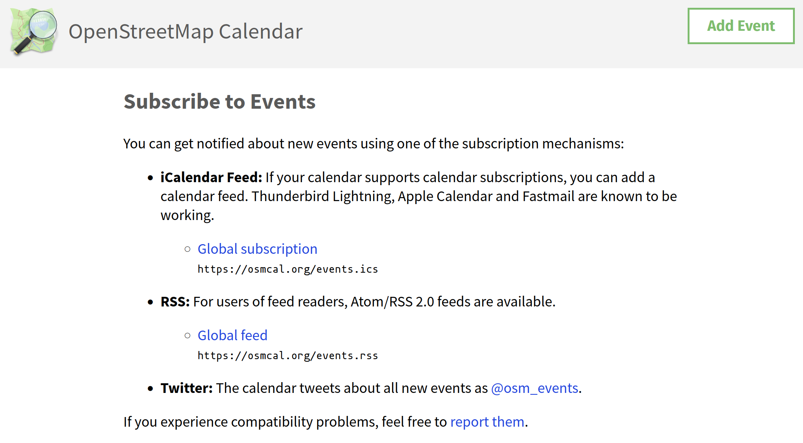Click the Subscribe to Events heading
803x443 pixels.
pyautogui.click(x=220, y=101)
